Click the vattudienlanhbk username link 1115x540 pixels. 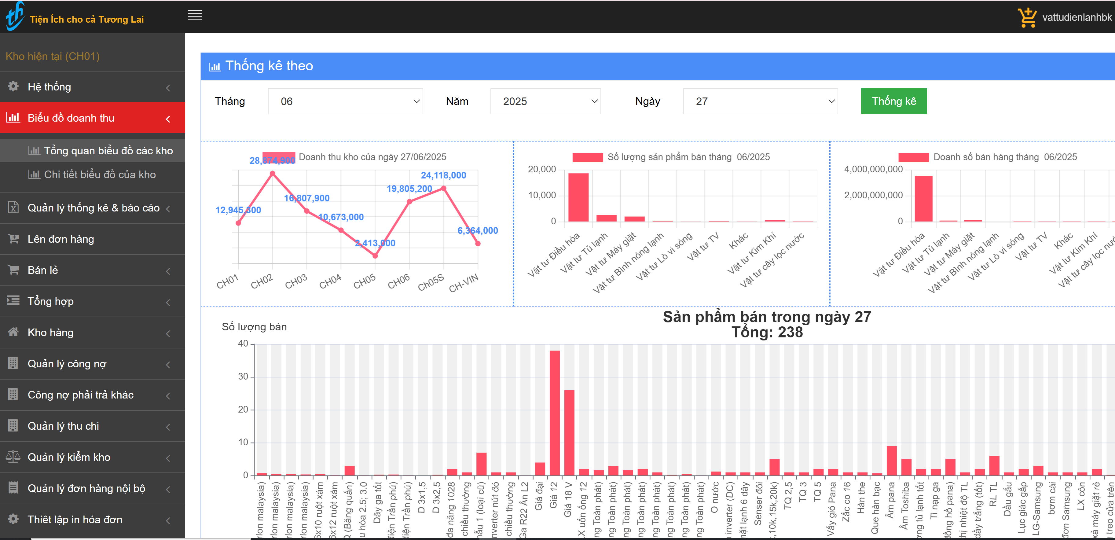click(x=1077, y=17)
